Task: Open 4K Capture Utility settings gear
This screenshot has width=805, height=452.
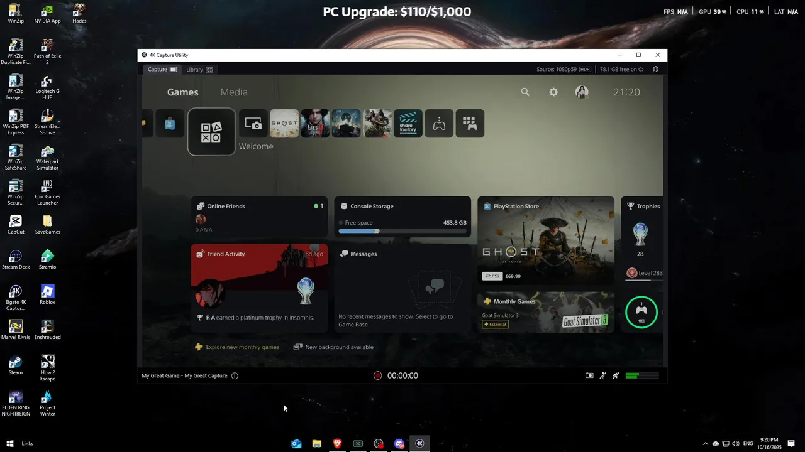Action: (x=656, y=70)
